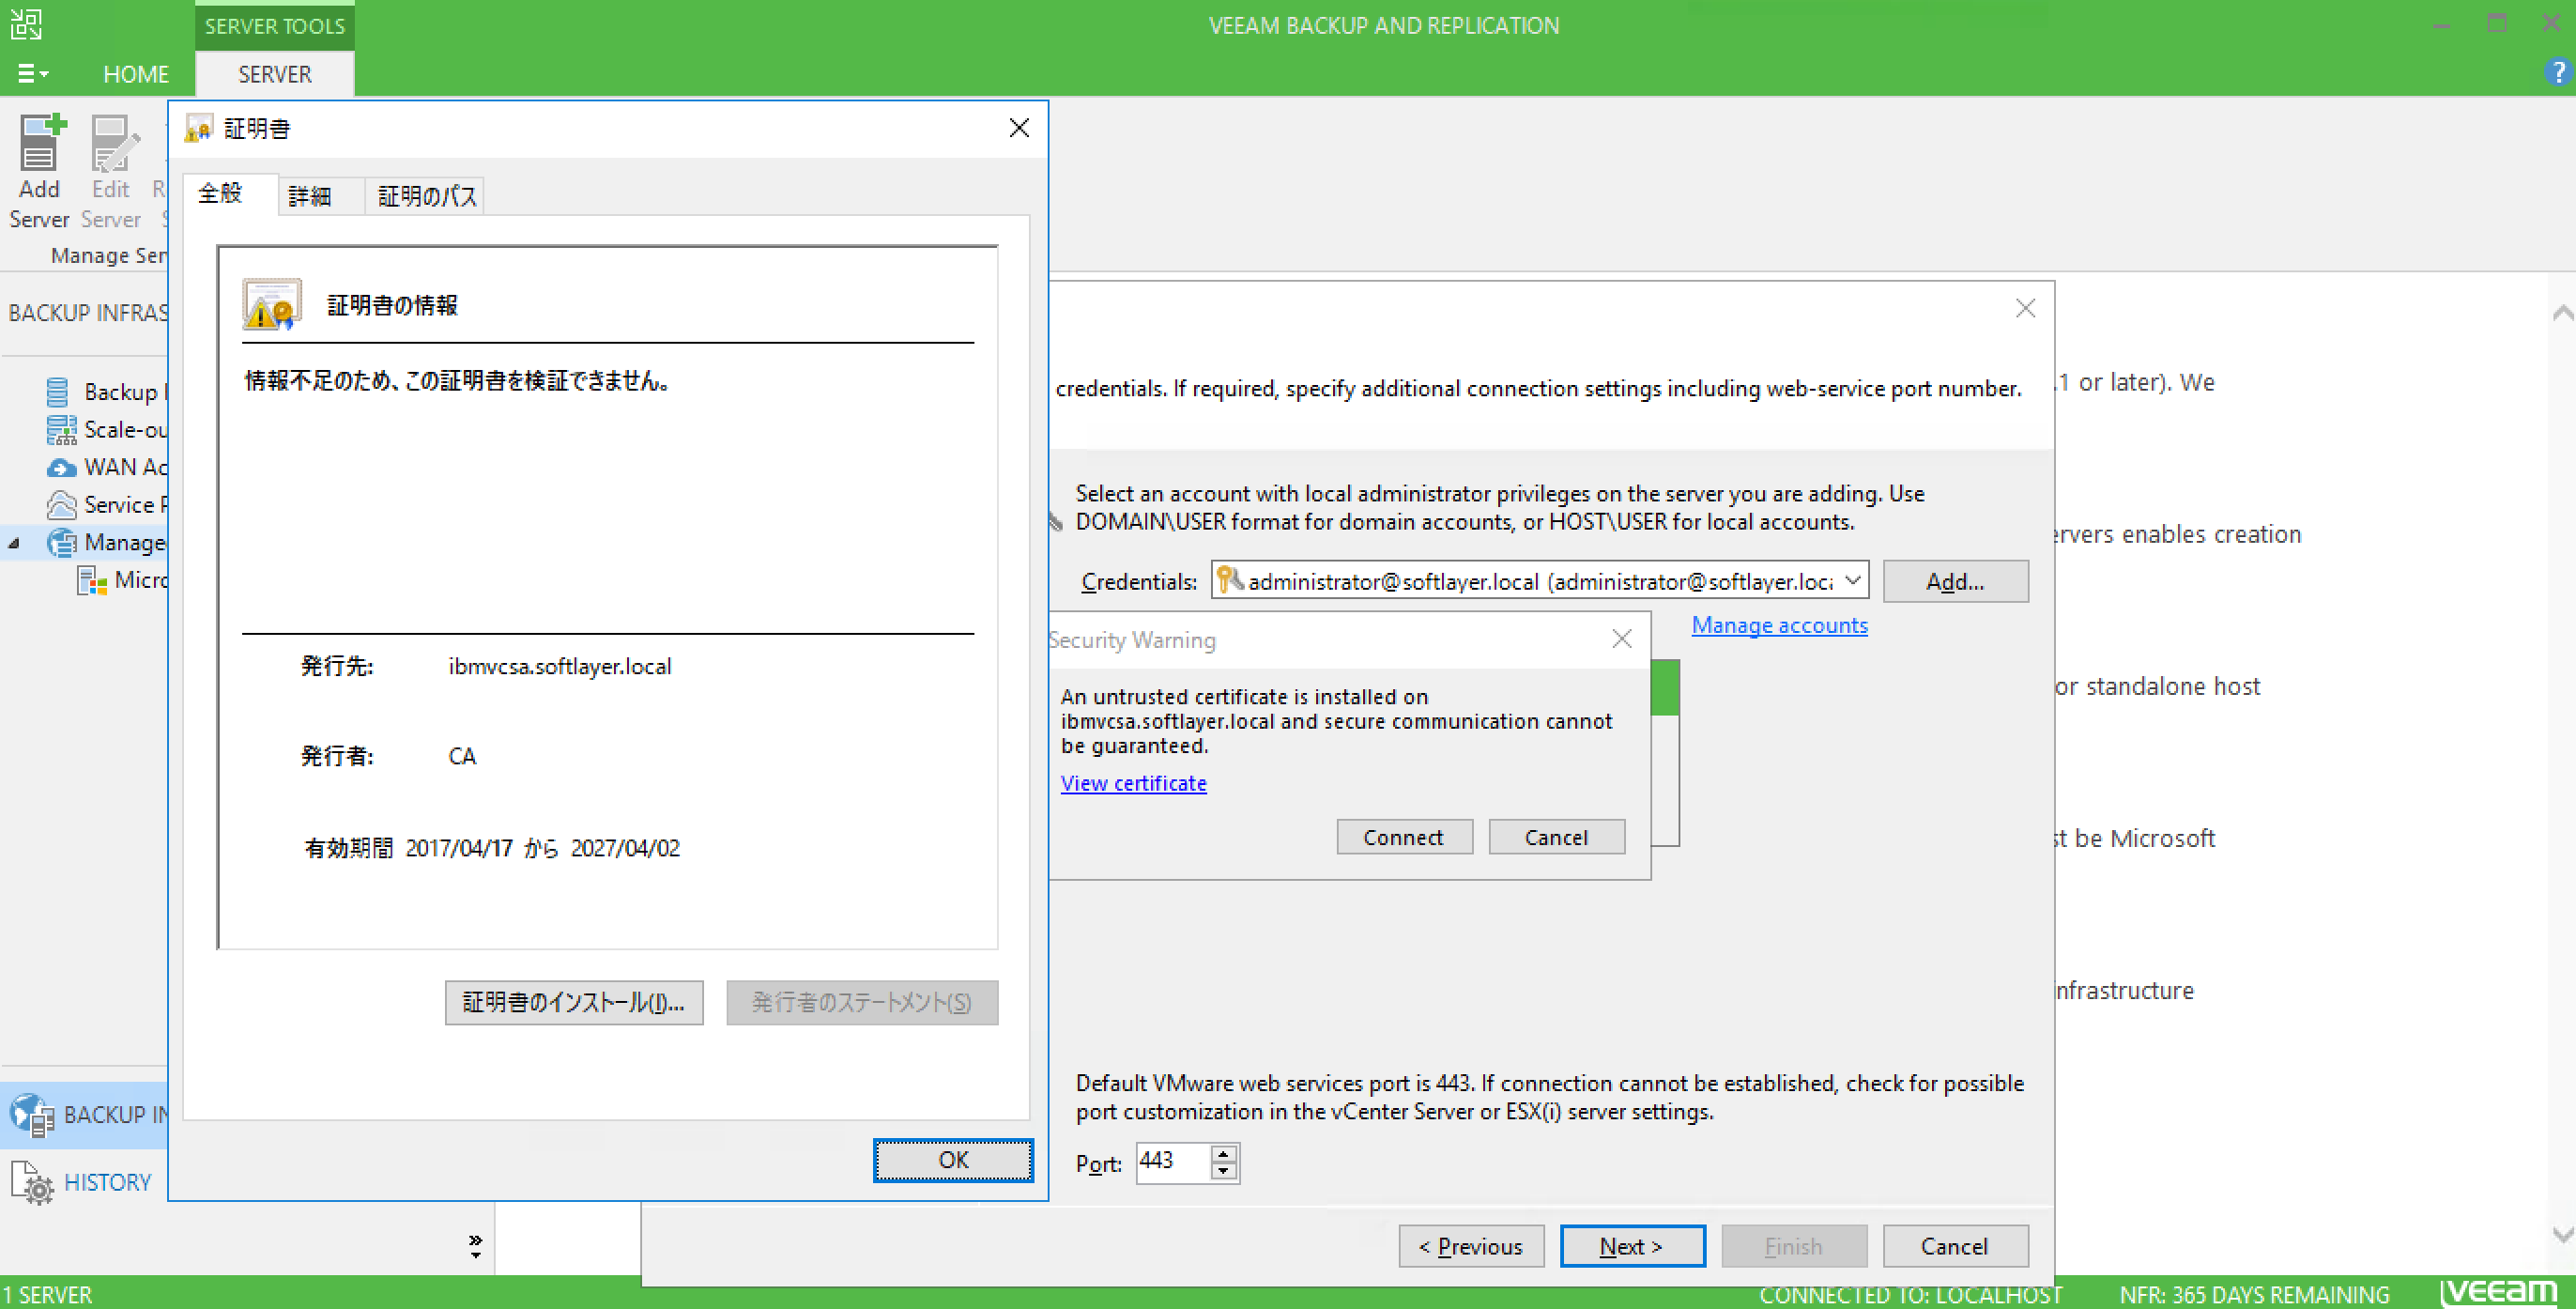Collapse the Managed Servers tree node
Image resolution: width=2576 pixels, height=1309 pixels.
pyautogui.click(x=14, y=542)
